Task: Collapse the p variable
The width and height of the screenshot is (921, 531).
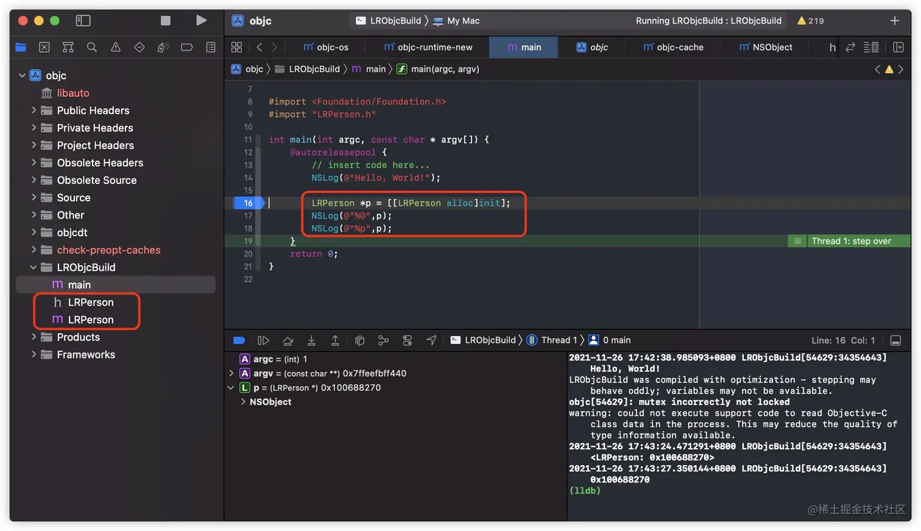Action: (x=231, y=387)
